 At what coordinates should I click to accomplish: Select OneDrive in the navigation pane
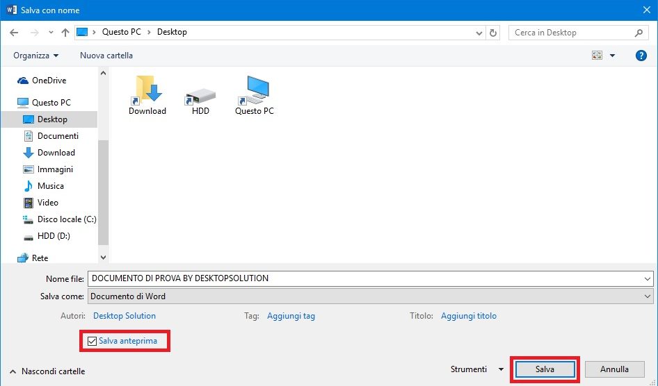tap(49, 81)
